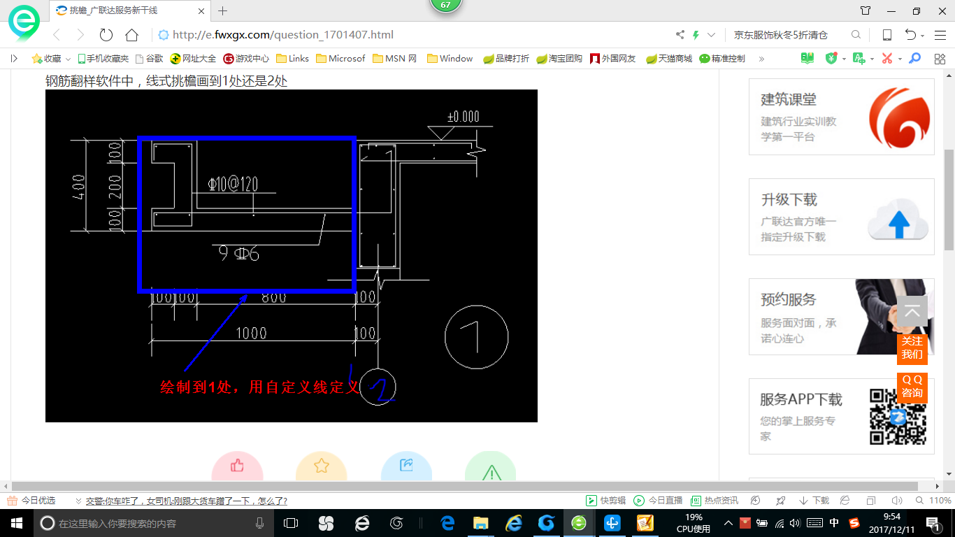The height and width of the screenshot is (537, 955).
Task: Go to the browser home page icon
Action: pyautogui.click(x=131, y=35)
